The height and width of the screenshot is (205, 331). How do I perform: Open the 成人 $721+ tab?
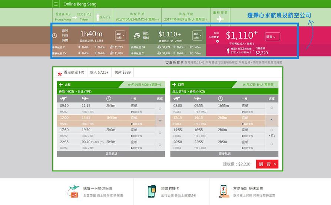click(99, 73)
